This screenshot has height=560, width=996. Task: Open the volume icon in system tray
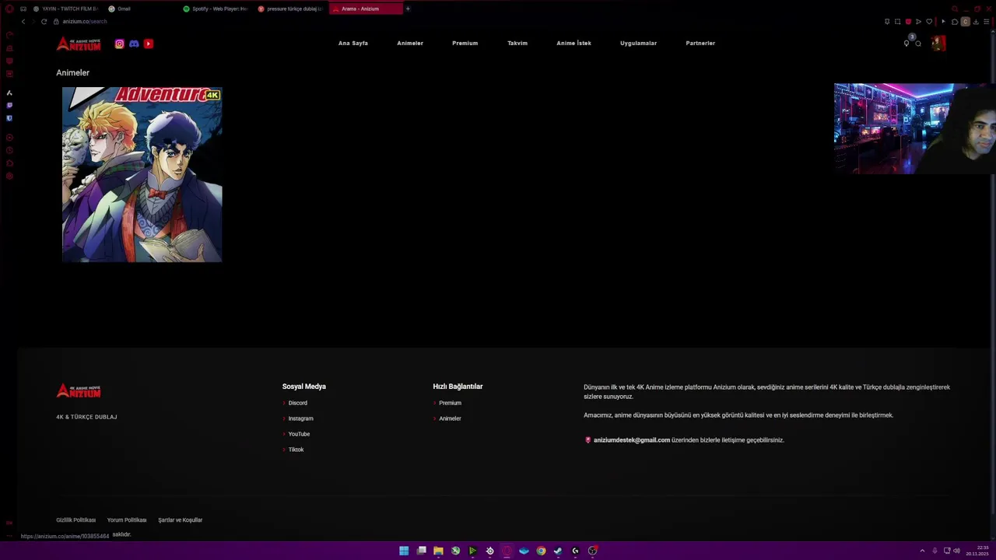956,551
